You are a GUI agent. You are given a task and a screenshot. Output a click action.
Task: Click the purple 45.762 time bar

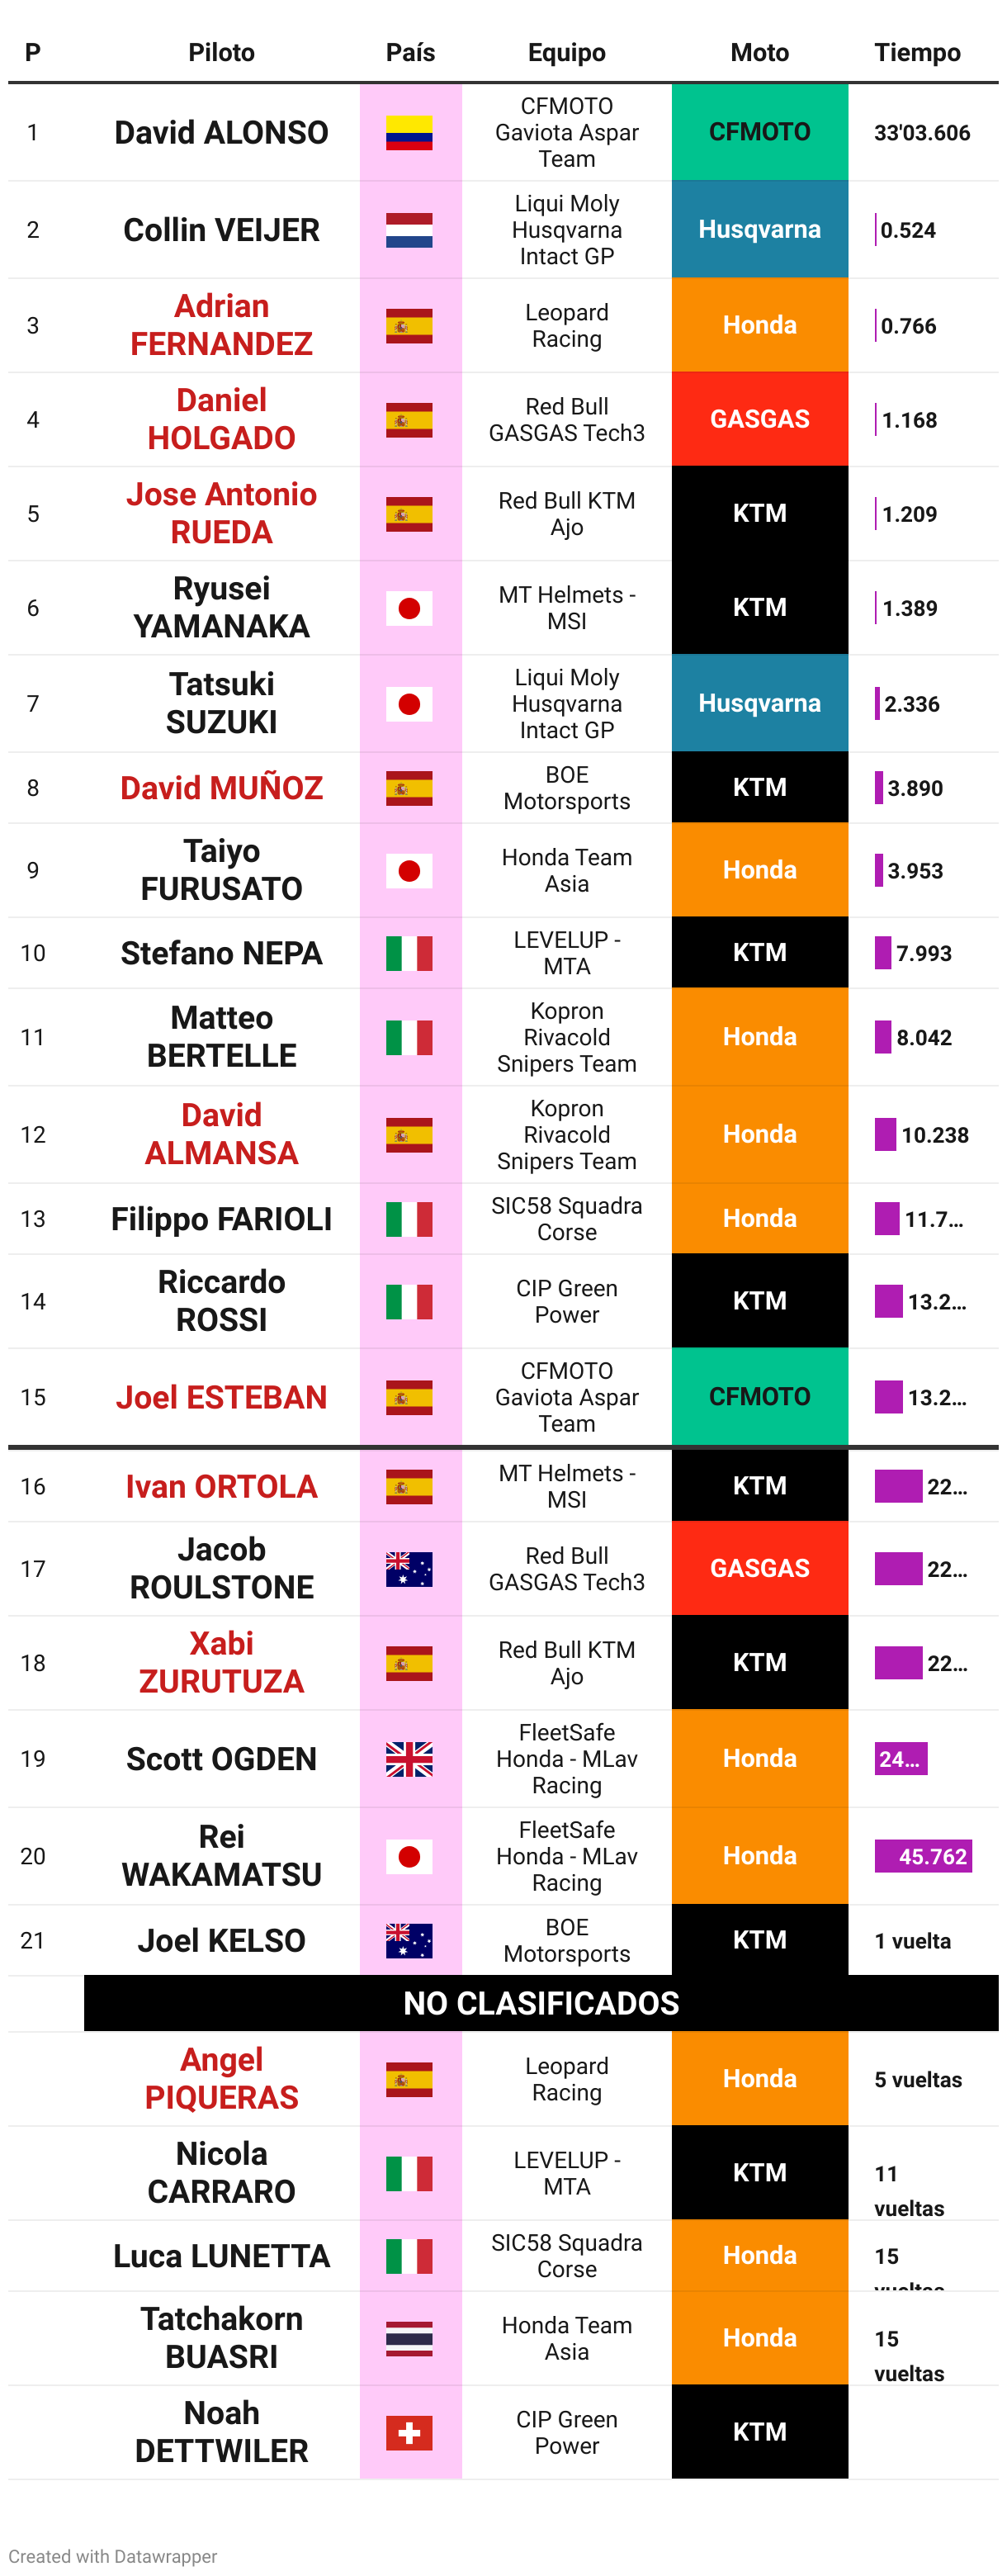coord(923,1856)
